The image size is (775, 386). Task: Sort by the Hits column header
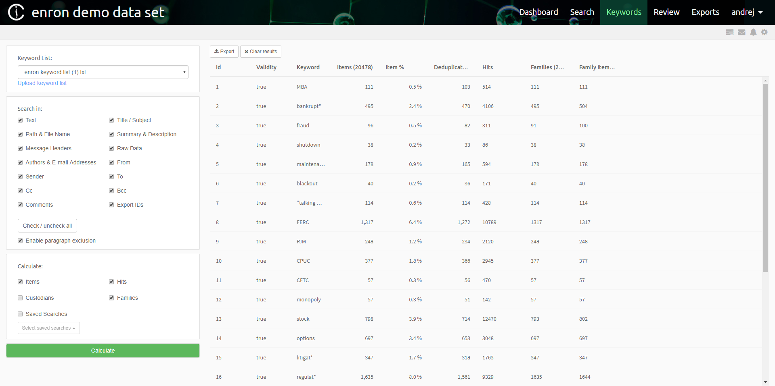pos(488,67)
